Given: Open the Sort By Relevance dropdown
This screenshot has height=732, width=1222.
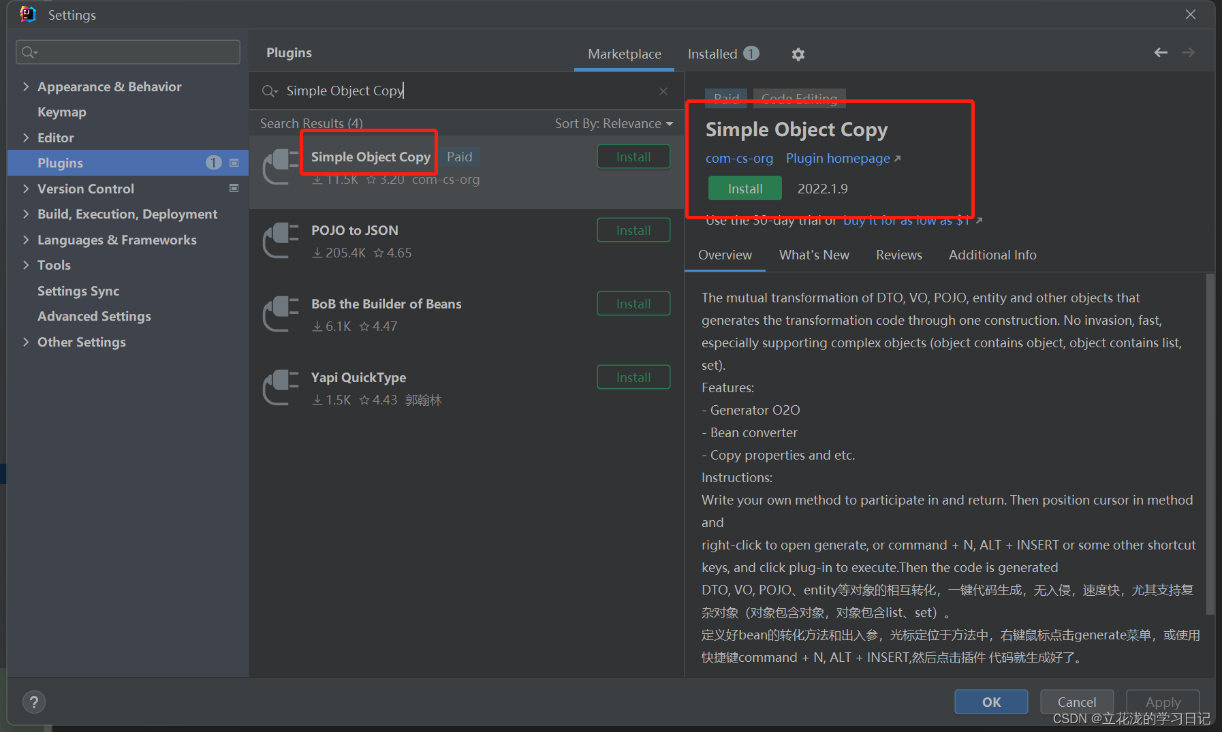Looking at the screenshot, I should [614, 123].
